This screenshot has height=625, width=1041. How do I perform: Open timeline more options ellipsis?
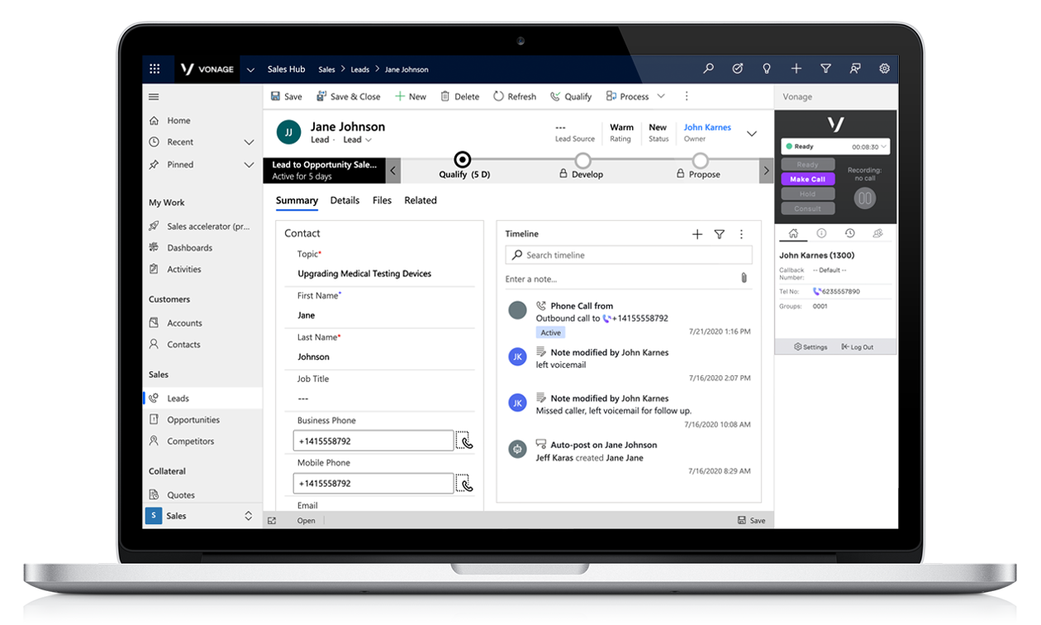tap(741, 235)
